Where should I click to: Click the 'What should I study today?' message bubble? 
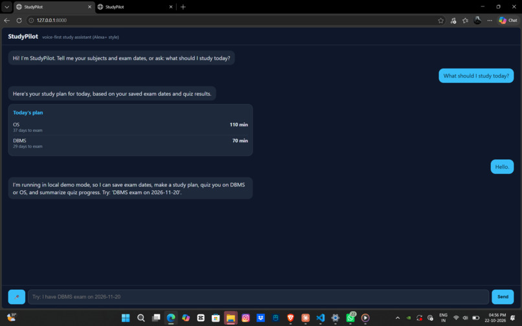(x=476, y=76)
